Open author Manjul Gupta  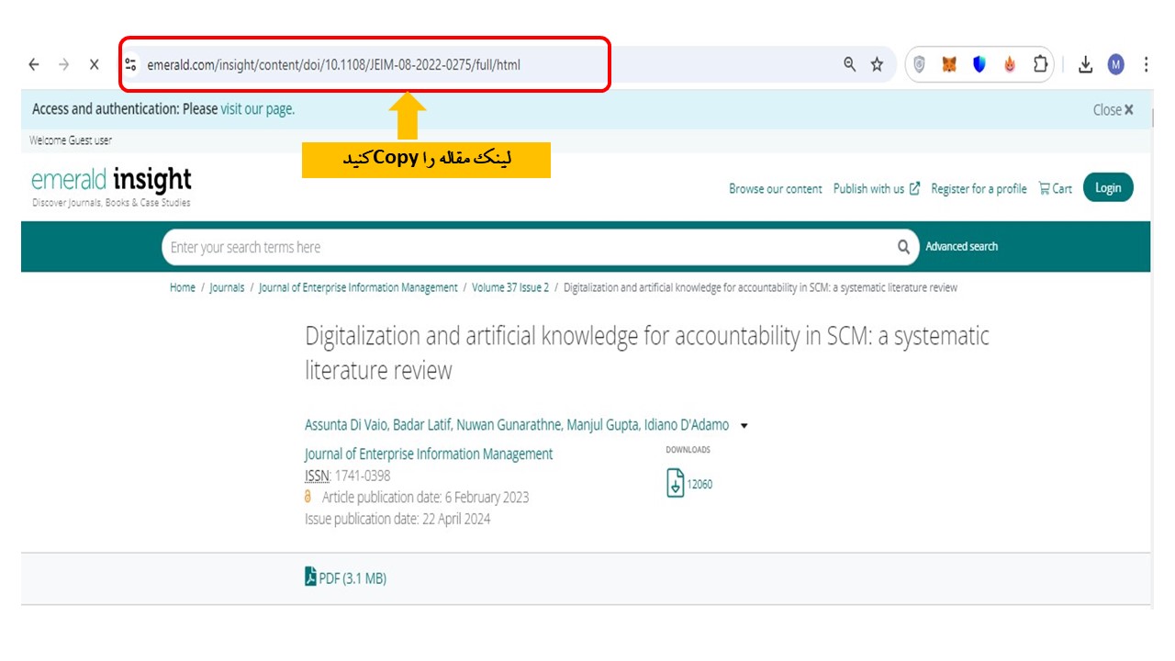click(601, 425)
